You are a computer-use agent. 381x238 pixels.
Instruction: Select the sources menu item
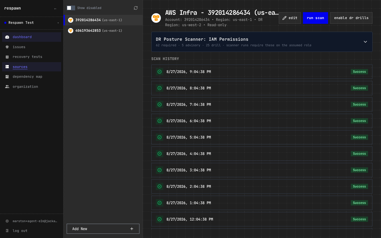pyautogui.click(x=32, y=67)
